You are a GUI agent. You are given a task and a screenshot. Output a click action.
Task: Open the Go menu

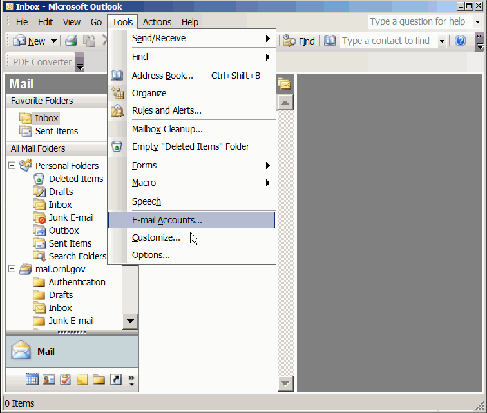(96, 22)
